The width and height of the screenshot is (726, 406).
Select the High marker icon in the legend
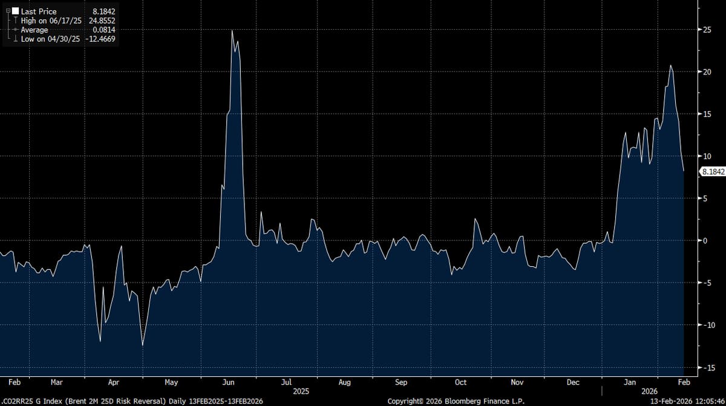15,20
